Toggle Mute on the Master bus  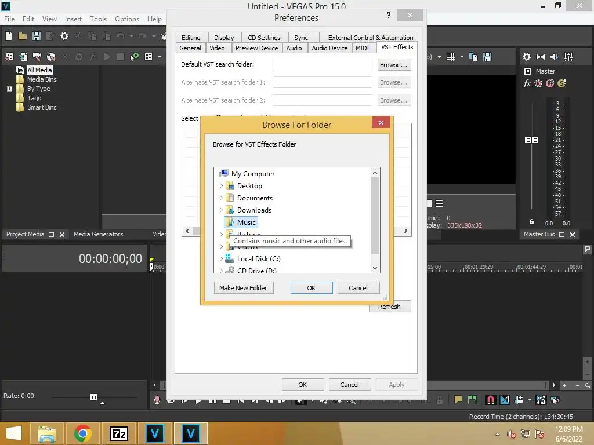(x=550, y=83)
